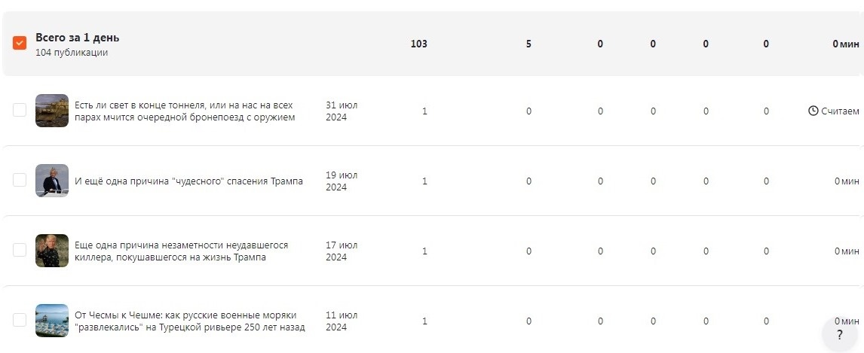The height and width of the screenshot is (353, 864).
Task: Click the clock icon next to Считаем
Action: click(x=813, y=111)
